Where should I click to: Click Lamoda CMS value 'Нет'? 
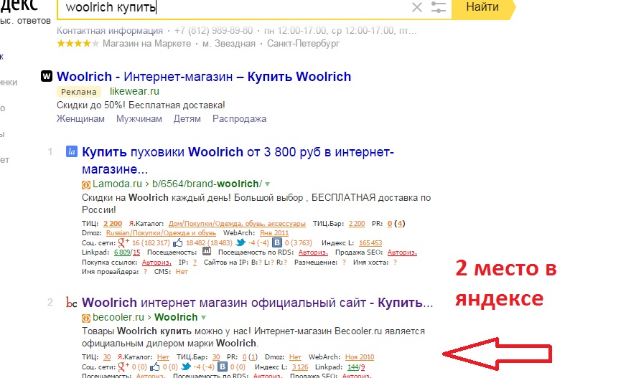tap(182, 272)
